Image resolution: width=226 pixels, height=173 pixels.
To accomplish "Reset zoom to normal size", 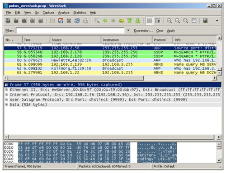I will click(x=186, y=21).
